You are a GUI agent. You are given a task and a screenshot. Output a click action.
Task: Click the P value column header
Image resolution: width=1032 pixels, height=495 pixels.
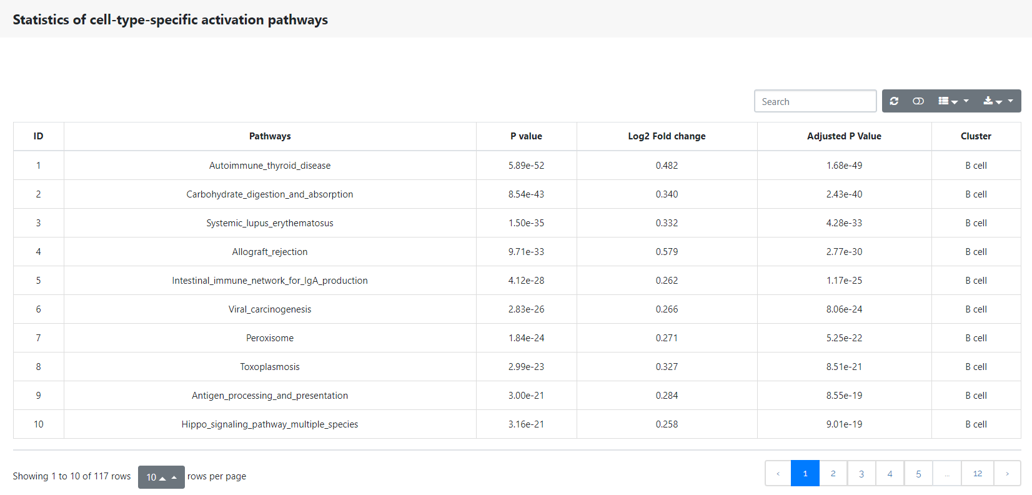click(526, 136)
